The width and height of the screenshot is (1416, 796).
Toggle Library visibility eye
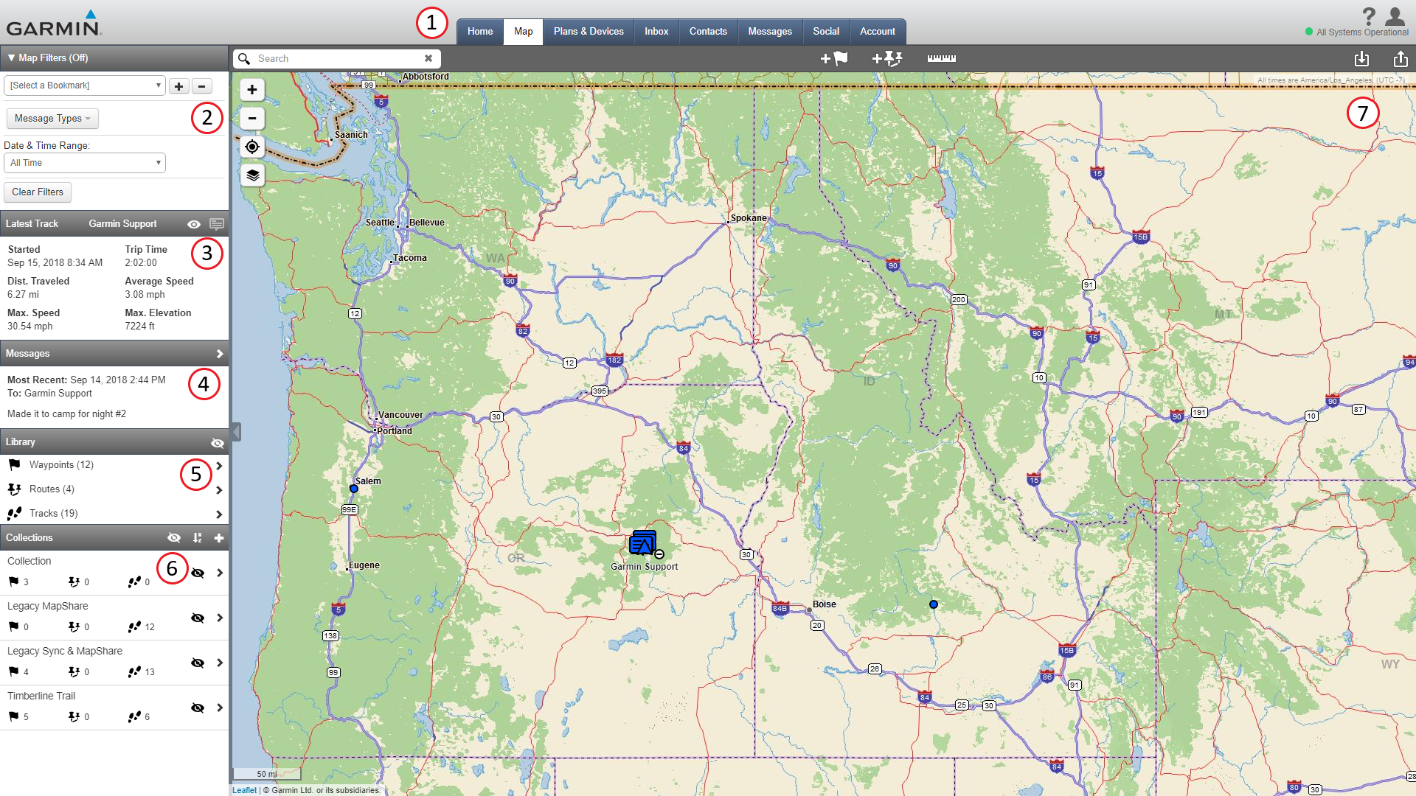point(217,443)
